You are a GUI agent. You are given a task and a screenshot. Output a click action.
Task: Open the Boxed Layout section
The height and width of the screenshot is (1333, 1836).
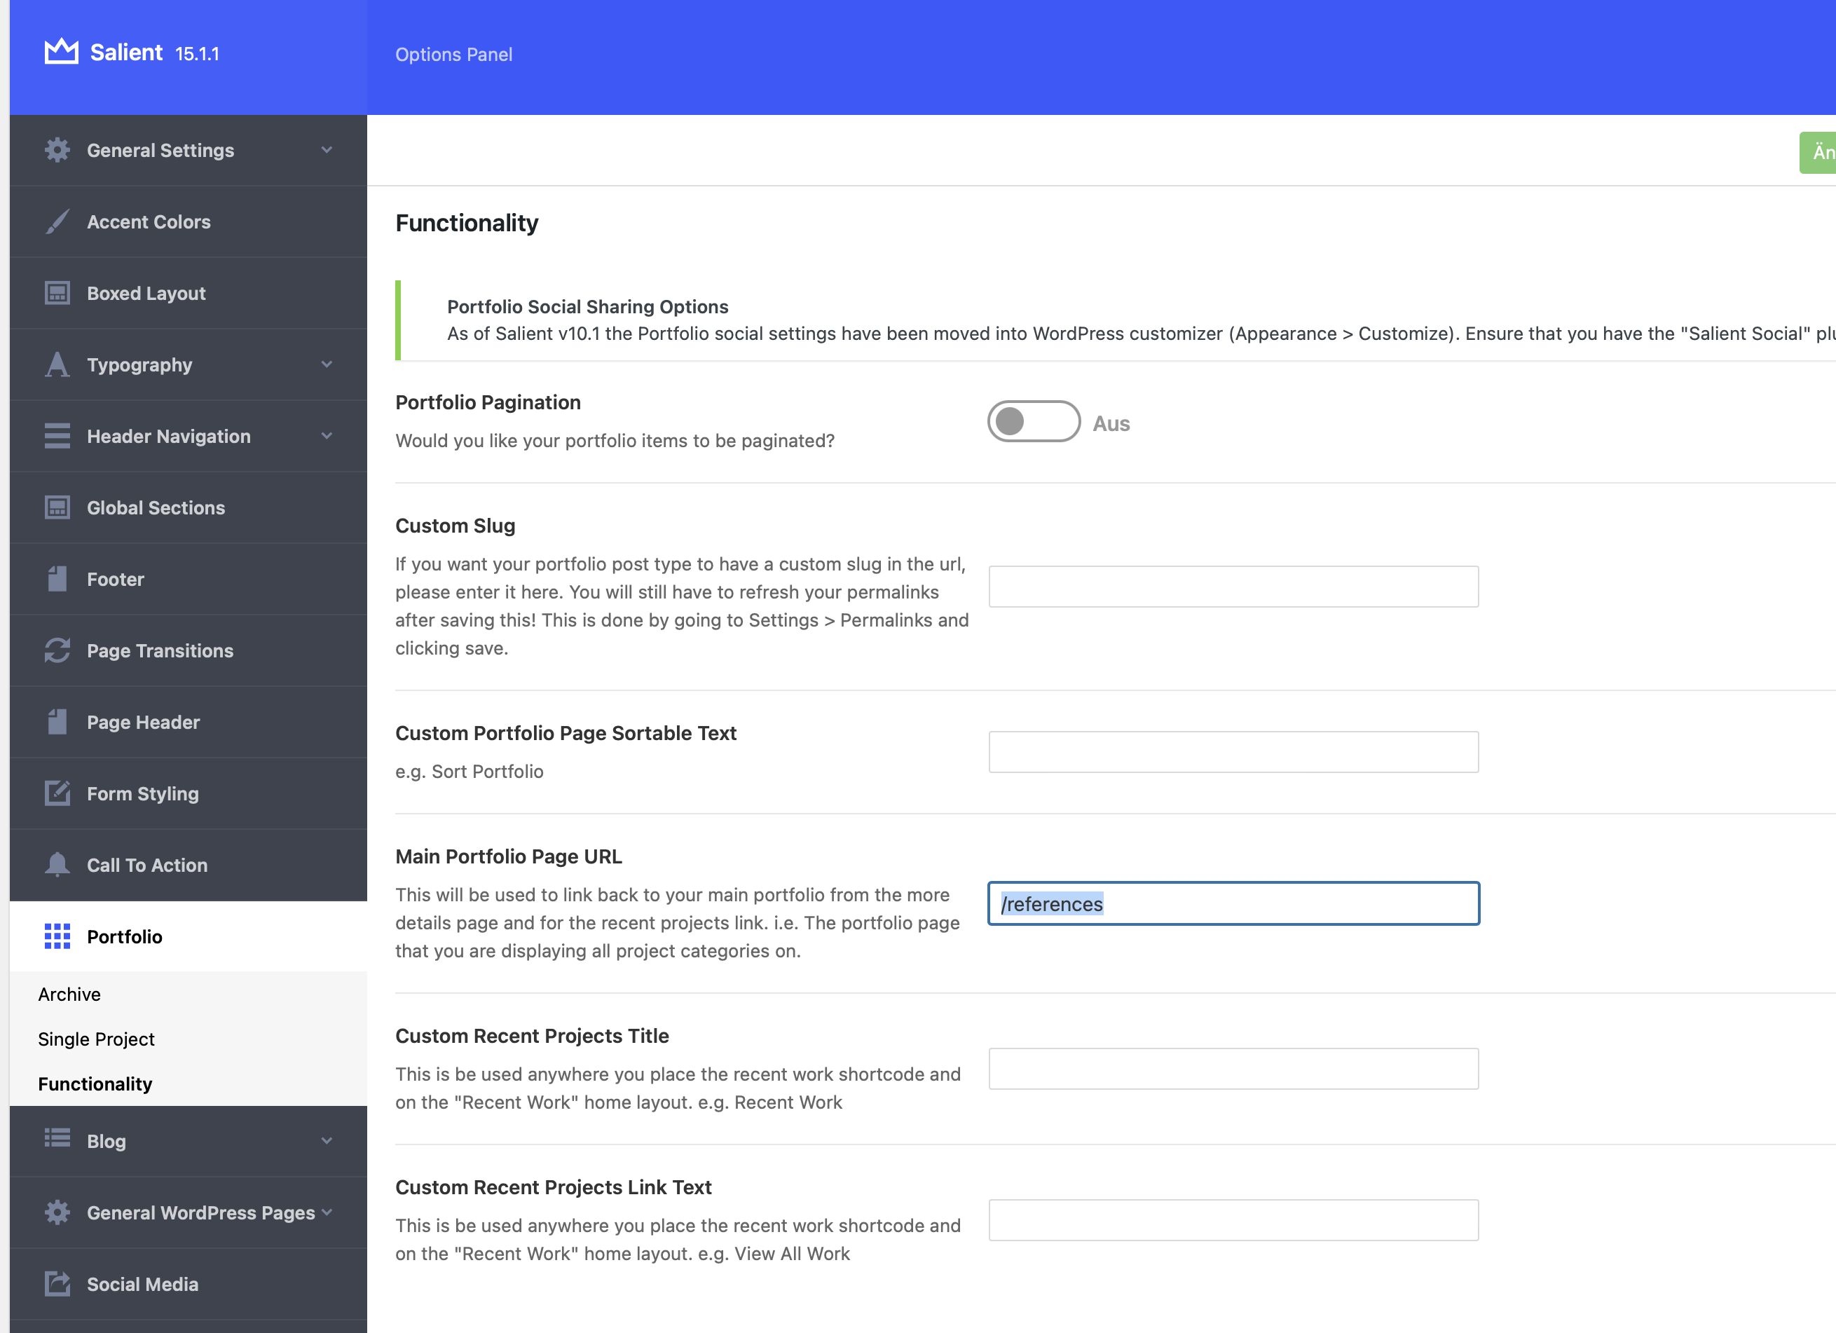(188, 293)
